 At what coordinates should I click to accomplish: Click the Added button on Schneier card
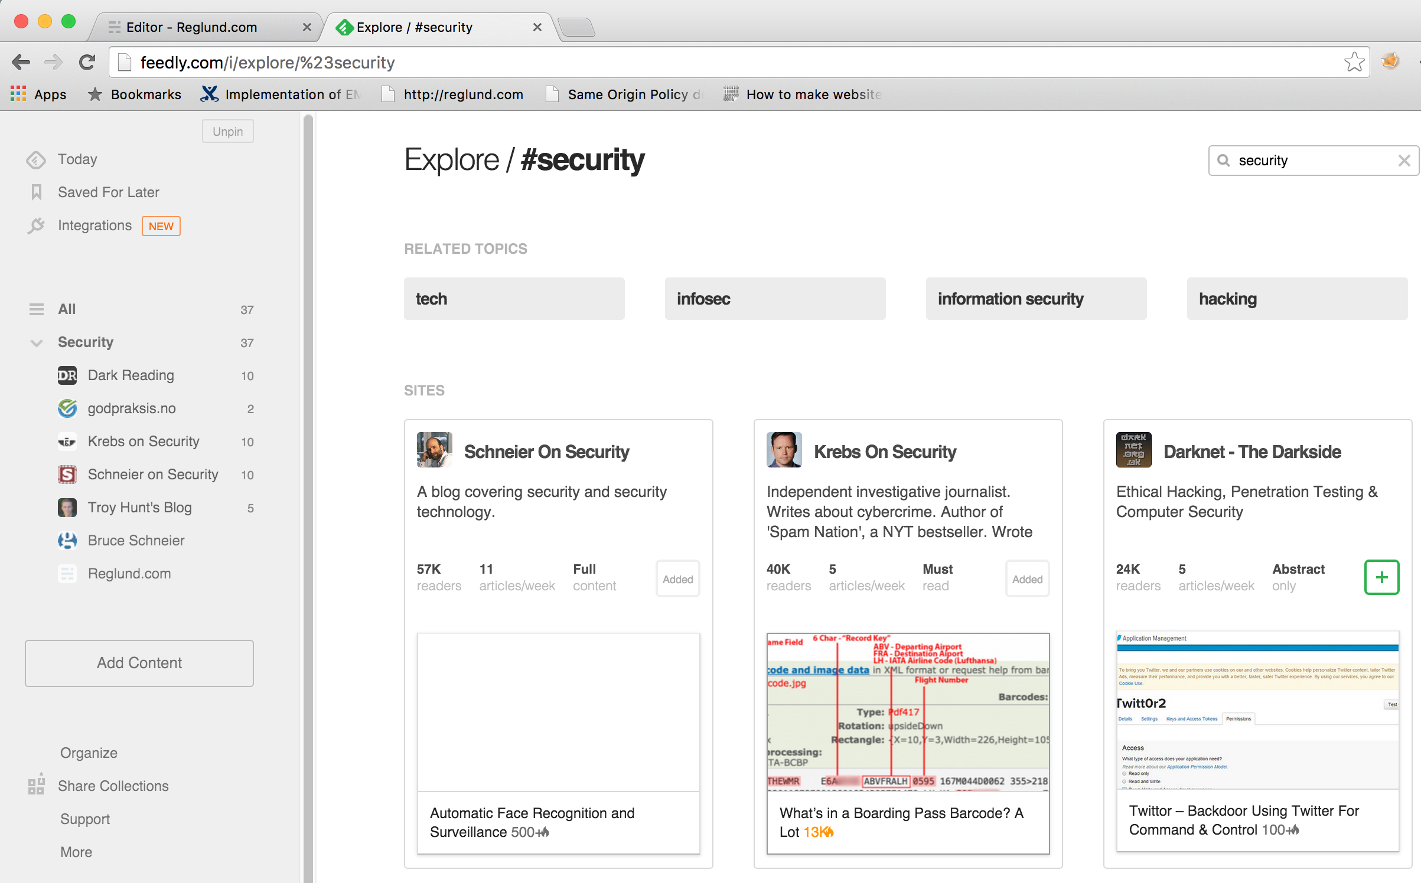coord(678,579)
